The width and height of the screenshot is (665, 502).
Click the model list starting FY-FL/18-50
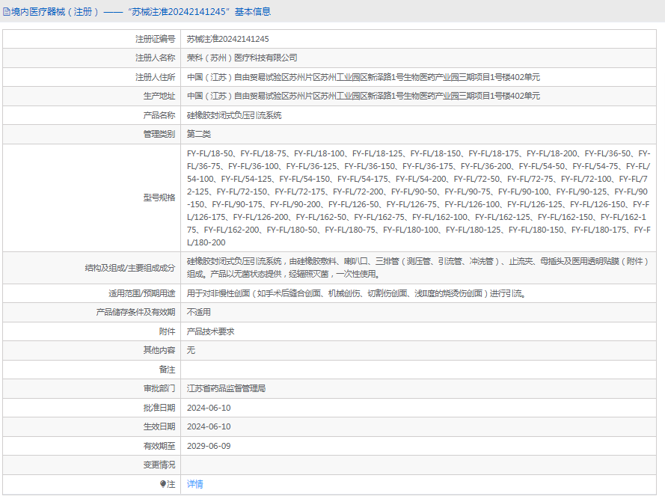[x=419, y=198]
